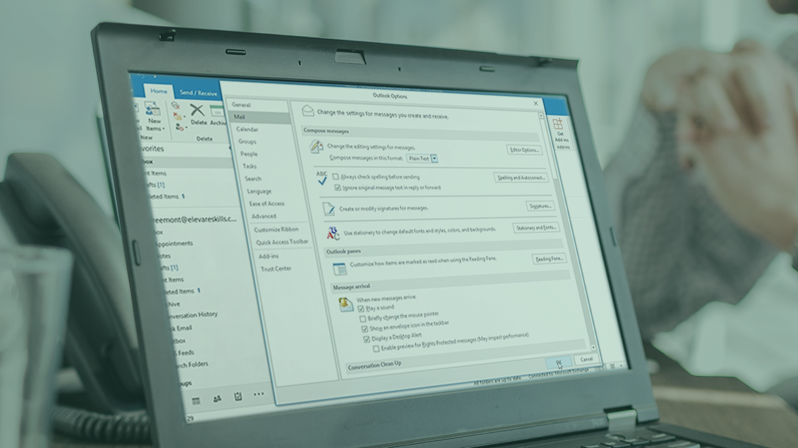This screenshot has width=798, height=448.
Task: Expand the navigation bar more options ellipsis
Action: pyautogui.click(x=258, y=394)
